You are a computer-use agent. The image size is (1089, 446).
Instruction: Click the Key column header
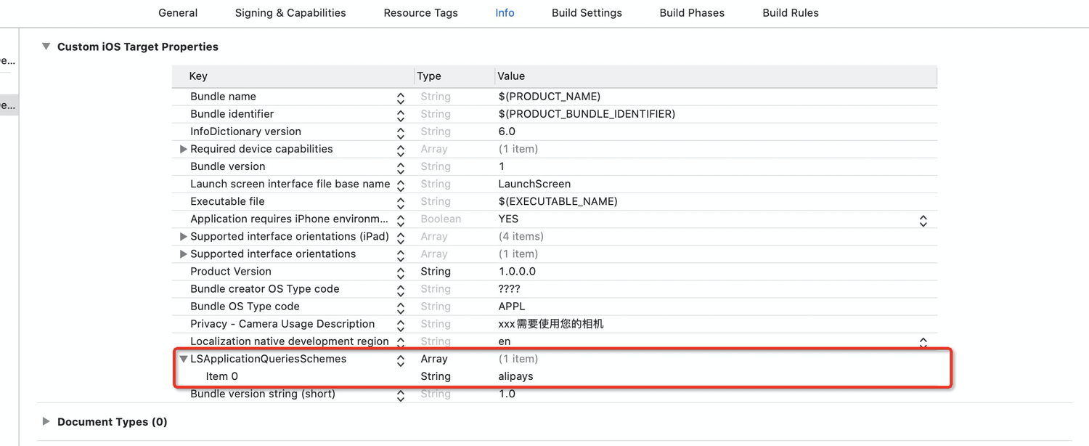[x=198, y=76]
